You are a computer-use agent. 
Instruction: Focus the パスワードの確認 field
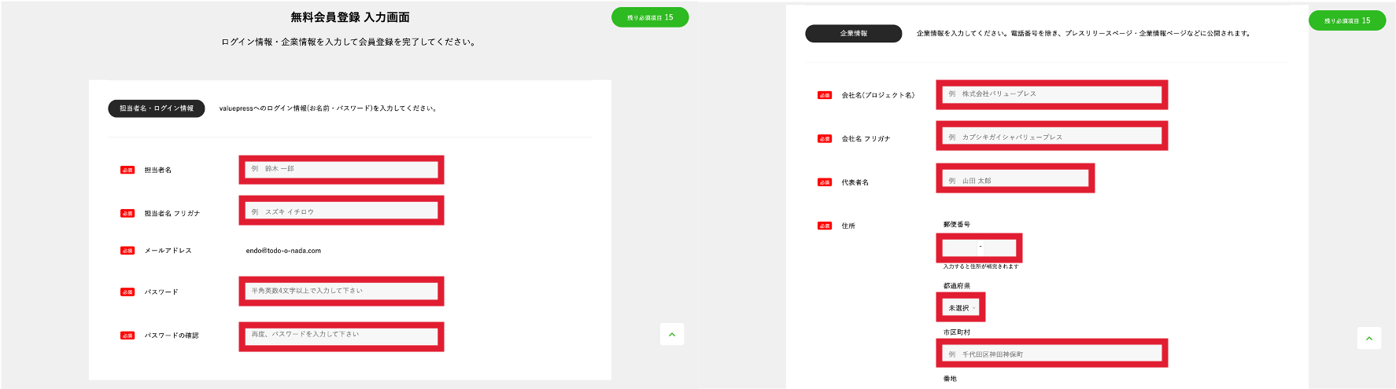click(341, 335)
